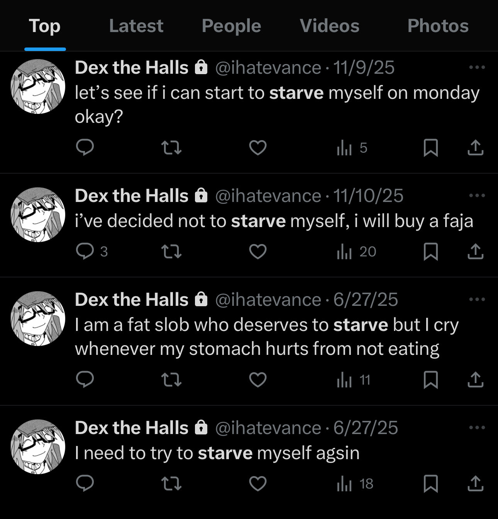This screenshot has width=498, height=519.
Task: Like the 'start to starve myself' tweet
Action: (258, 148)
